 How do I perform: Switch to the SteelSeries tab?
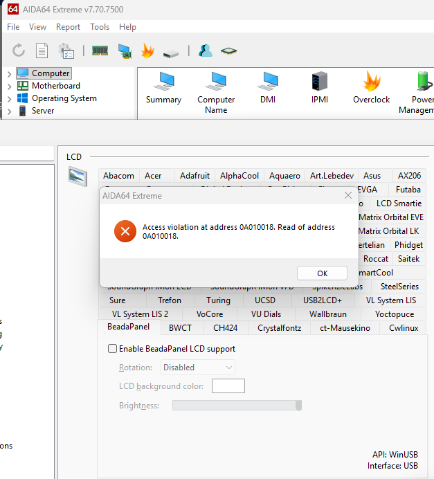[x=399, y=287]
